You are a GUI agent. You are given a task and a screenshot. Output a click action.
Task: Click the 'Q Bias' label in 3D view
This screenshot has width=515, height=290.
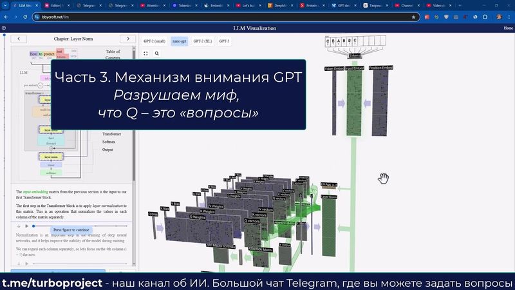[153, 214]
